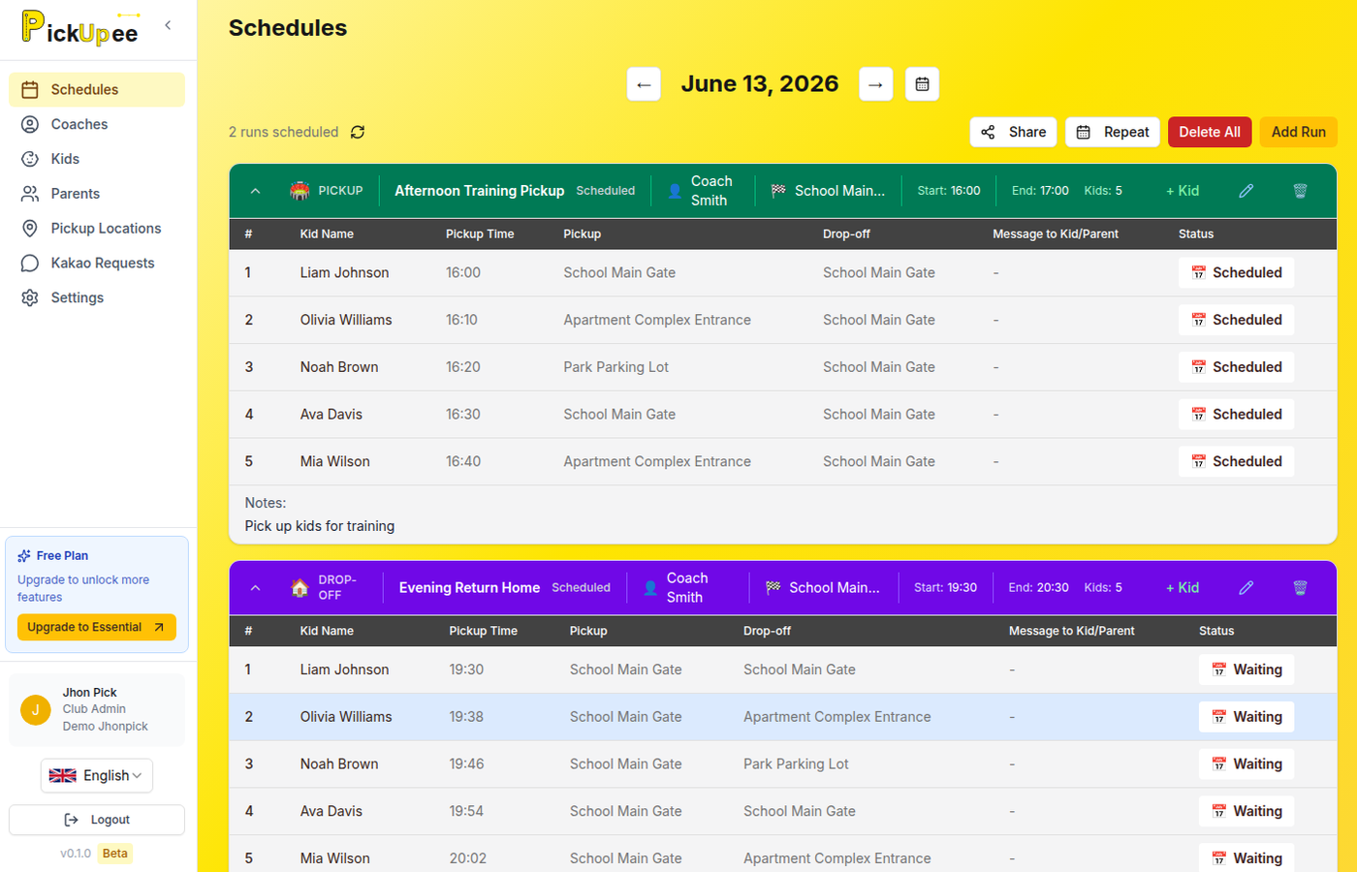Click Jhon Pick user avatar
The height and width of the screenshot is (872, 1357).
[36, 709]
